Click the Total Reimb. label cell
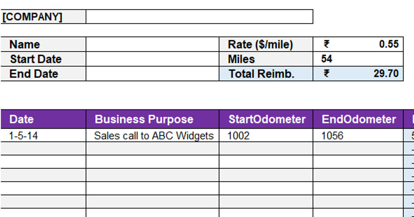The width and height of the screenshot is (414, 217). coord(266,74)
